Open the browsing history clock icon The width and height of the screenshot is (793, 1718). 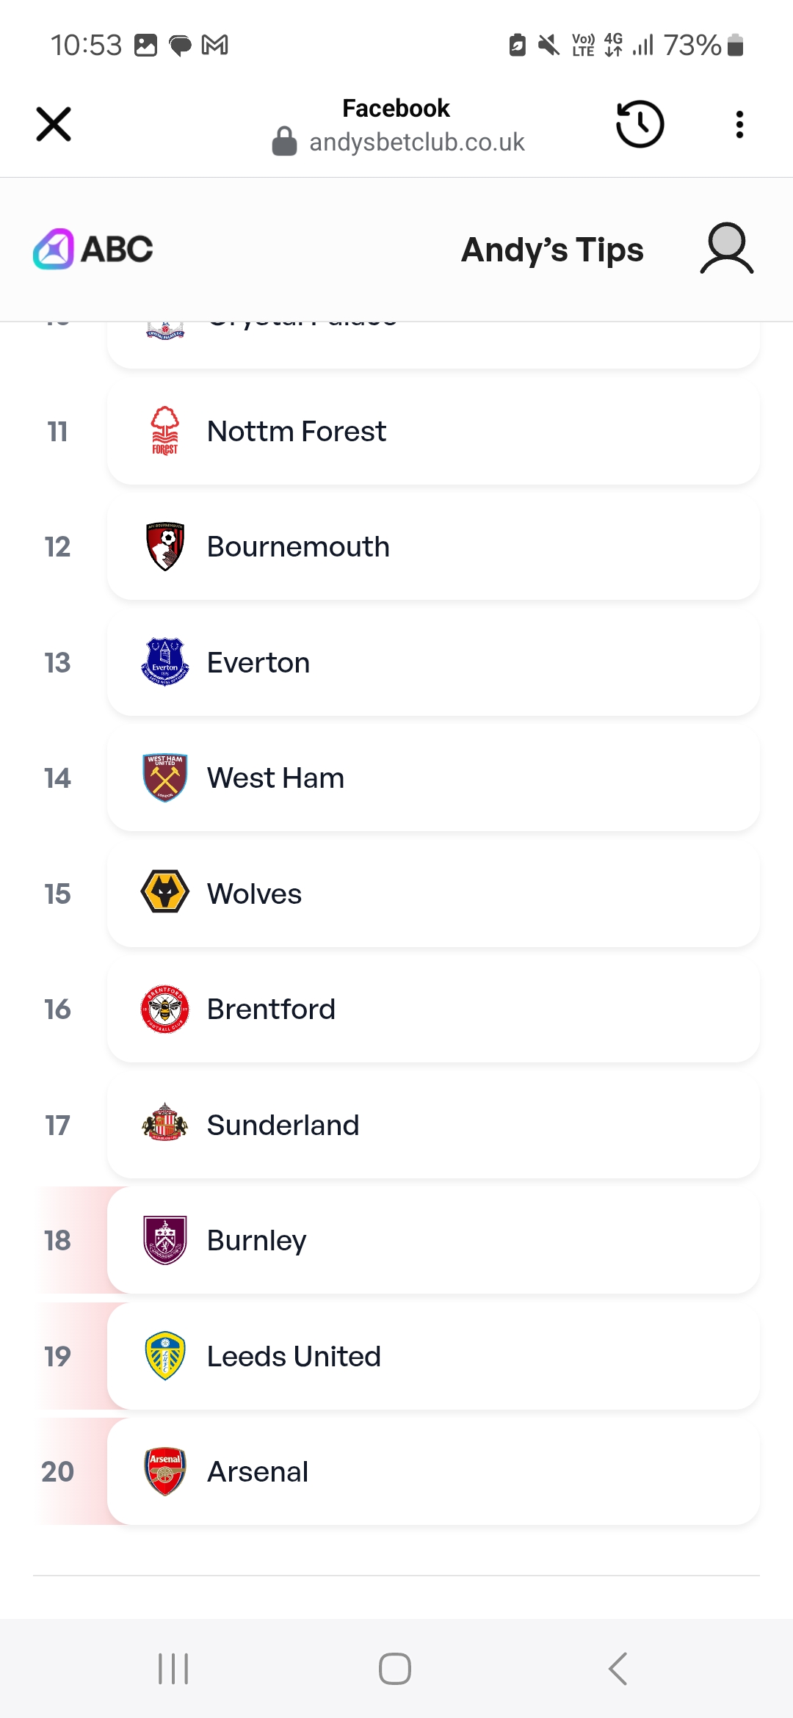tap(640, 124)
